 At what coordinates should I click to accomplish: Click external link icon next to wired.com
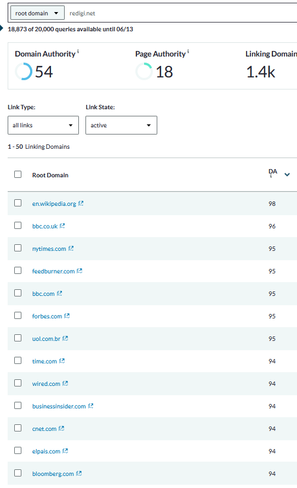(65, 383)
